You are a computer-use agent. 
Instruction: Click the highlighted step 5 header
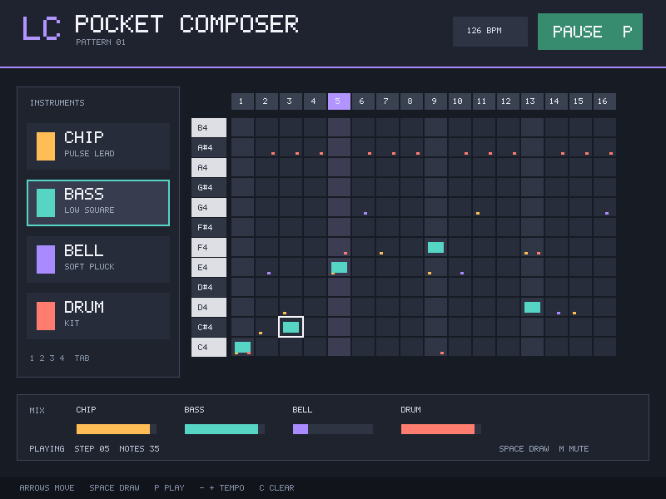click(339, 101)
